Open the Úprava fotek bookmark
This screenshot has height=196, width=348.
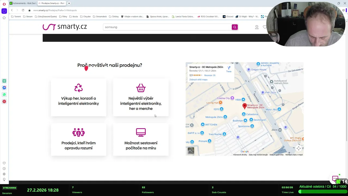pyautogui.click(x=158, y=17)
